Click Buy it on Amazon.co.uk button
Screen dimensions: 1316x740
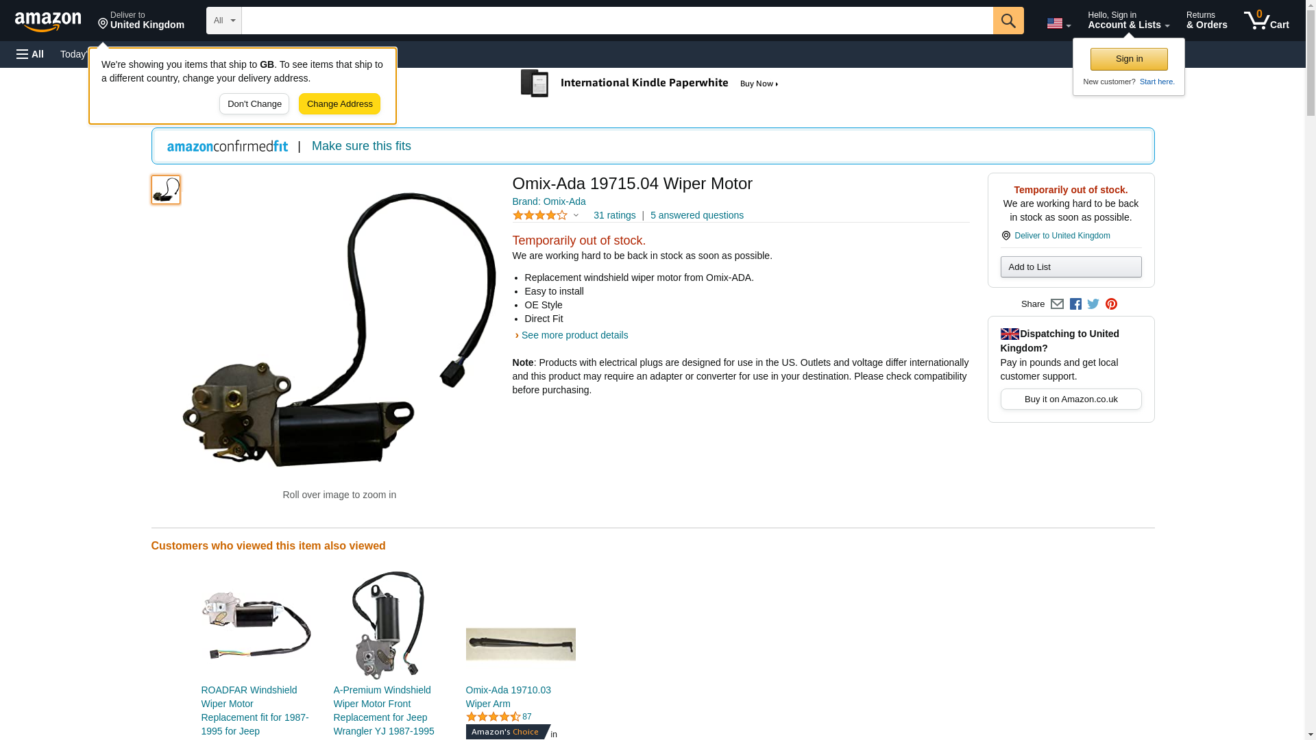(x=1071, y=399)
